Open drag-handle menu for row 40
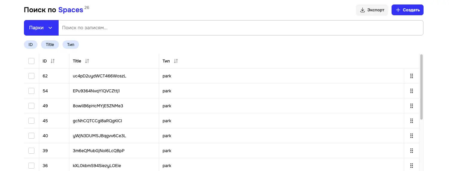The height and width of the screenshot is (171, 449). point(412,136)
